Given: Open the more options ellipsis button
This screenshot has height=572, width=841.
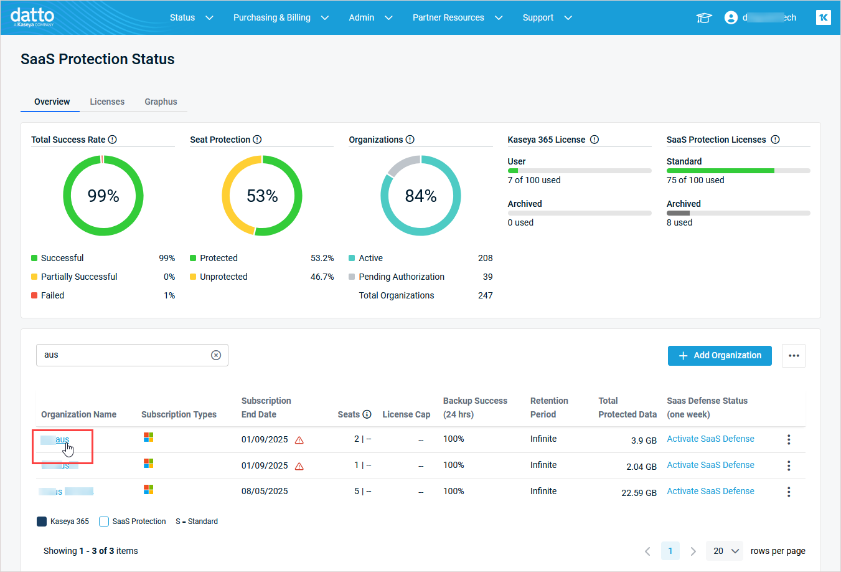Looking at the screenshot, I should tap(794, 356).
